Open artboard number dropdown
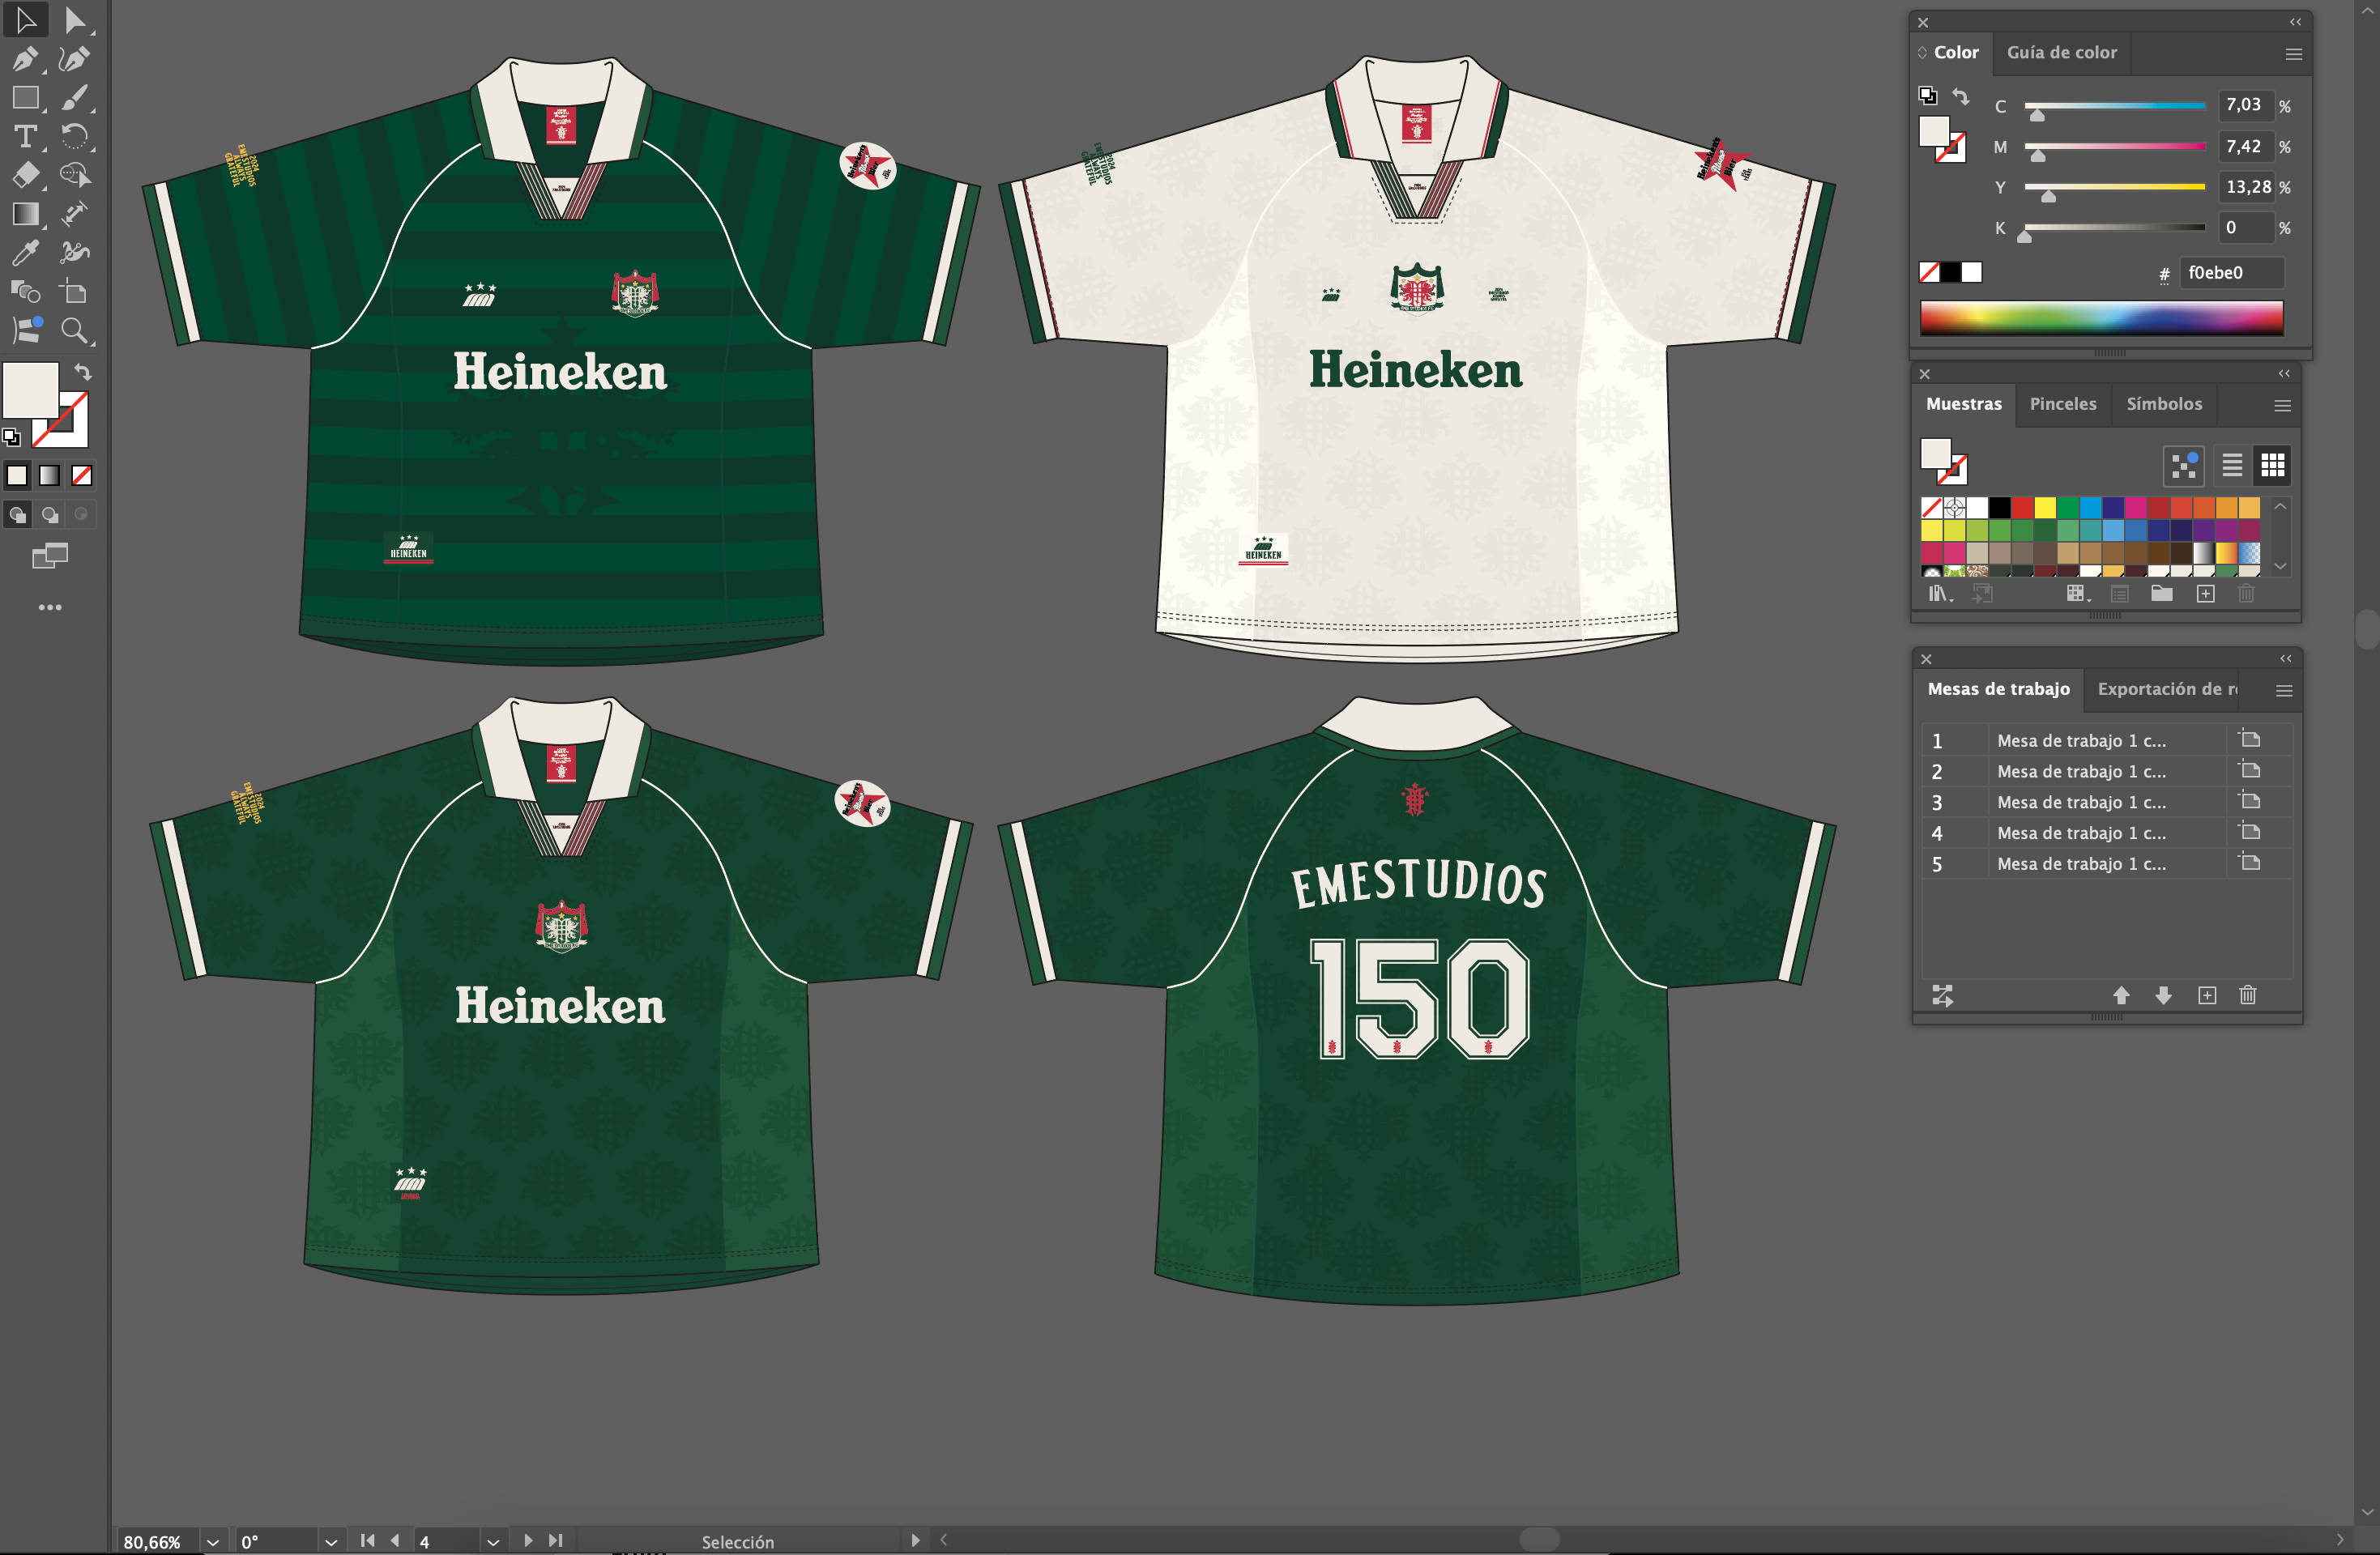Viewport: 2380px width, 1555px height. [492, 1542]
